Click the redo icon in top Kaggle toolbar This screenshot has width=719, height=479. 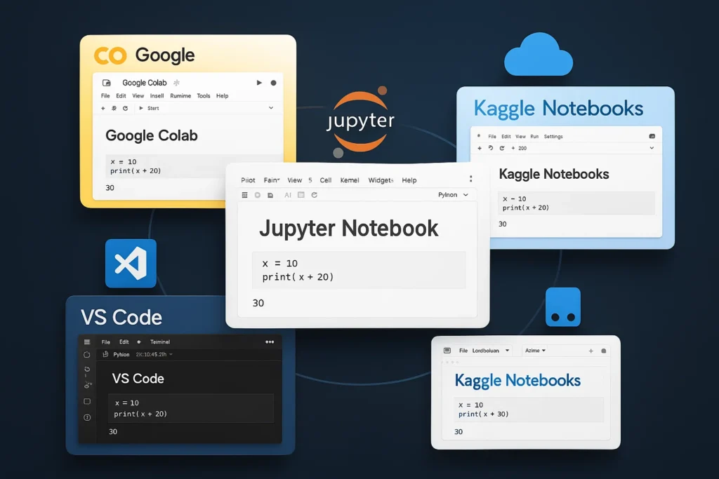click(501, 149)
